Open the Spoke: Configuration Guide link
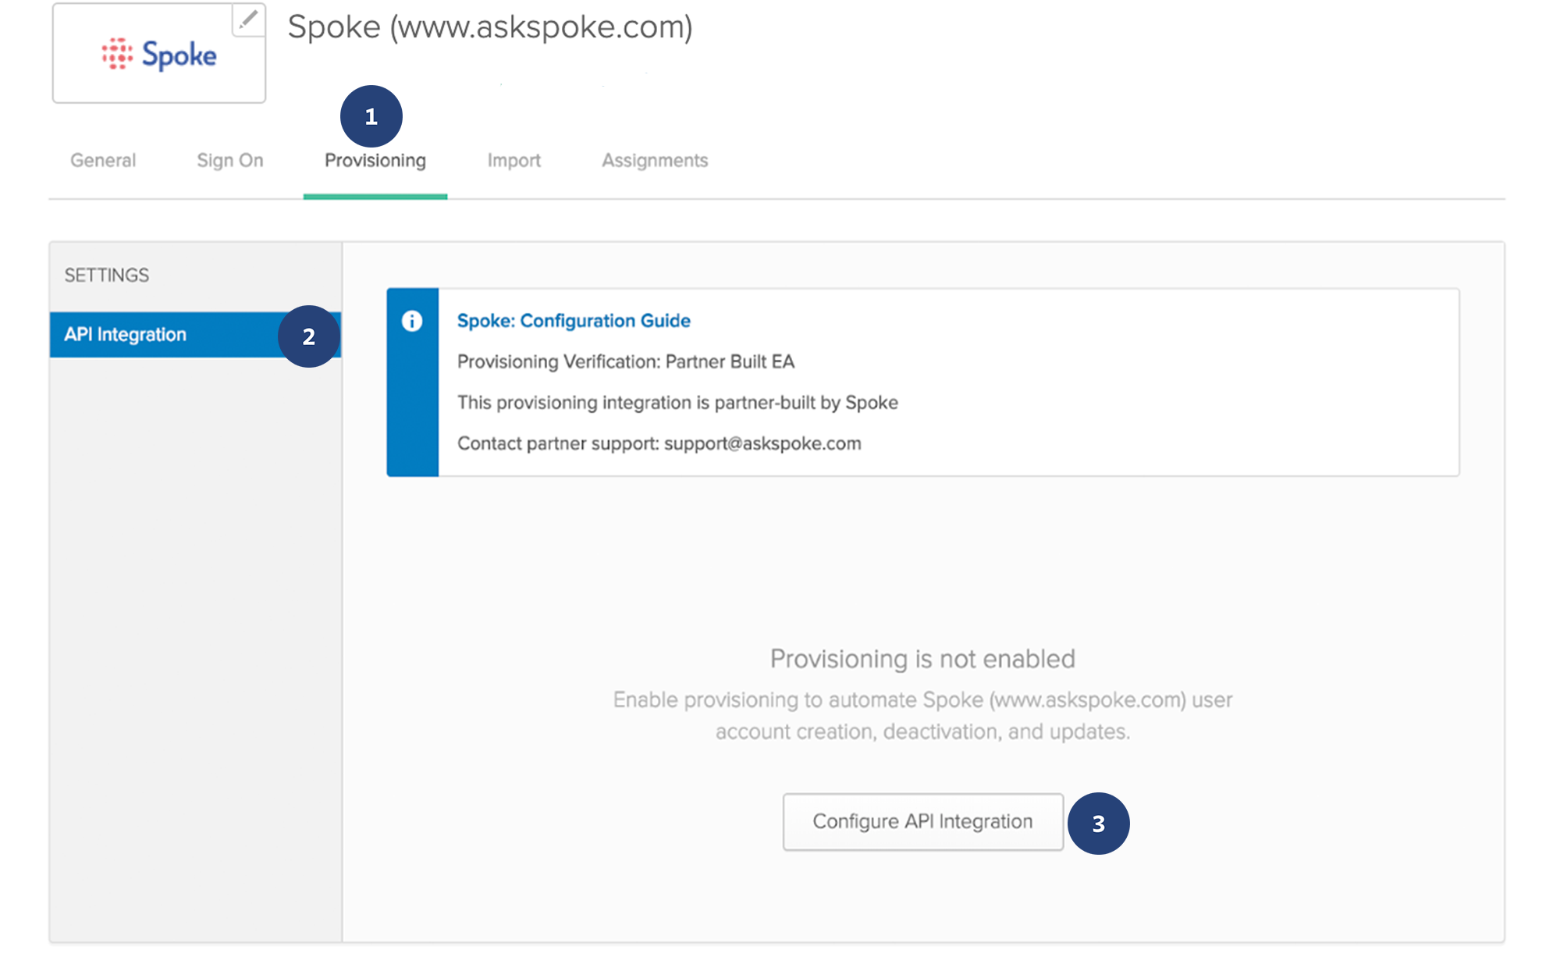 (574, 321)
